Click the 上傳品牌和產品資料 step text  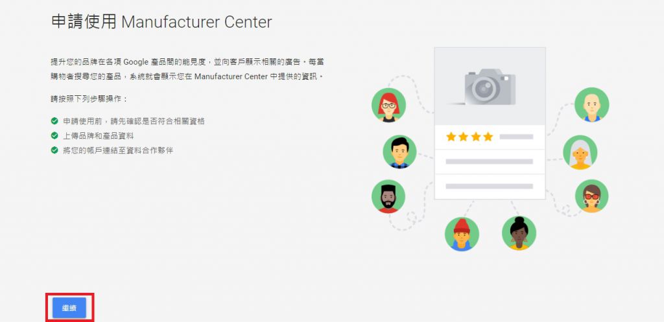click(x=99, y=136)
